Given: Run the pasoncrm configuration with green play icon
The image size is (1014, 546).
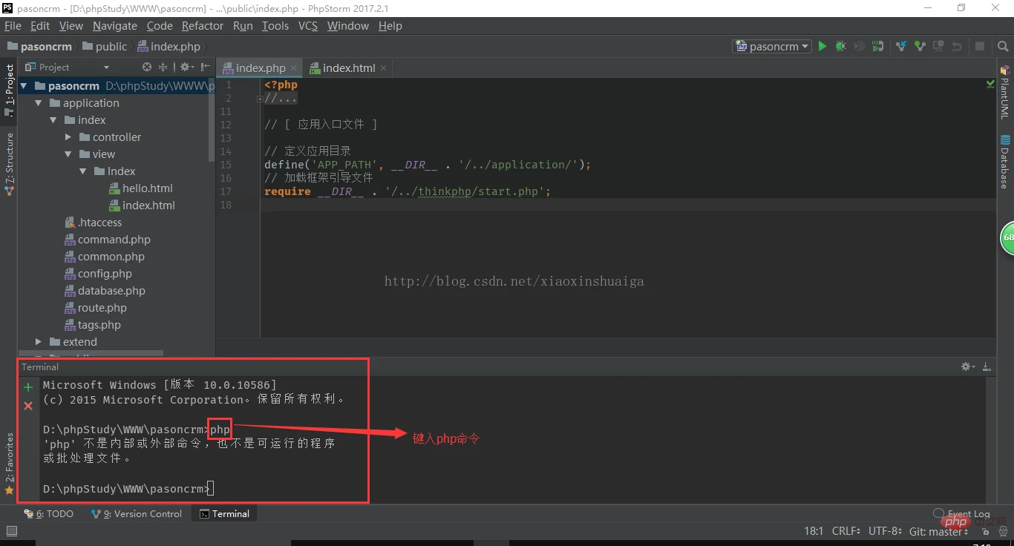Looking at the screenshot, I should pos(822,46).
